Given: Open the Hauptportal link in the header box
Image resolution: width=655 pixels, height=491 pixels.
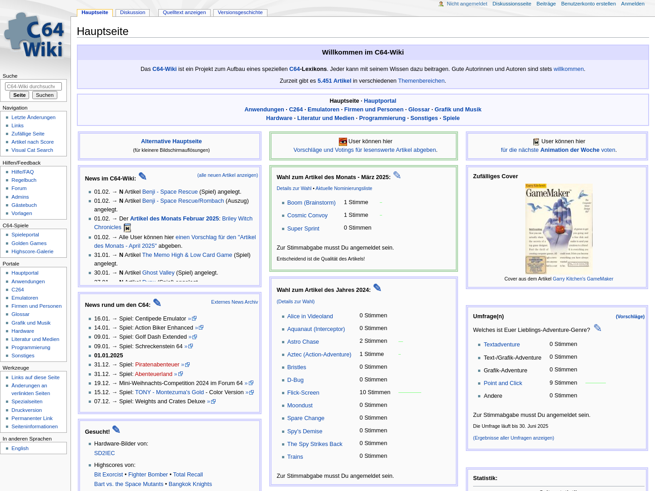Looking at the screenshot, I should 380,101.
